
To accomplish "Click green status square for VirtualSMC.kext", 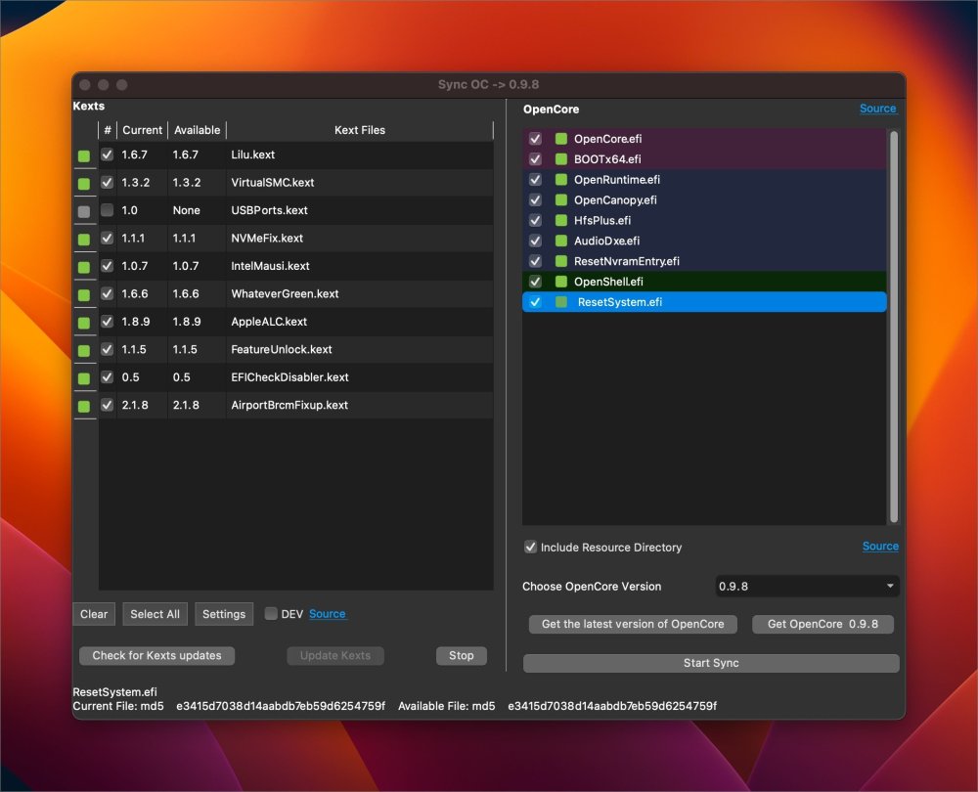I will [83, 184].
